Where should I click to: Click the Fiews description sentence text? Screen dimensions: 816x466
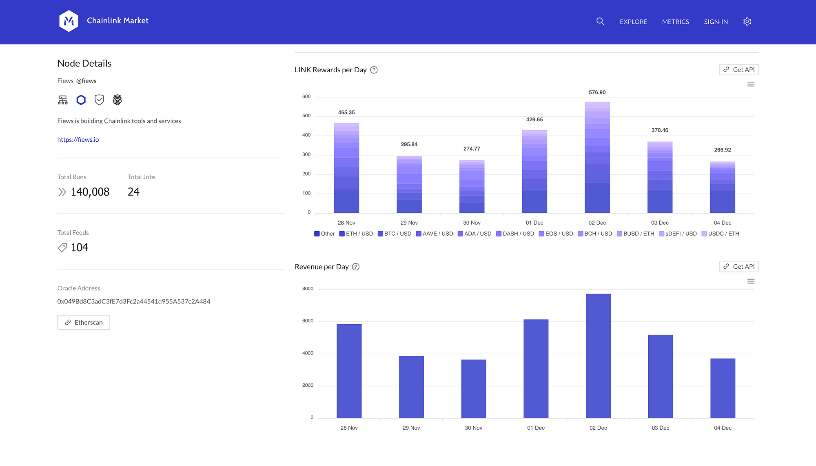[x=119, y=121]
